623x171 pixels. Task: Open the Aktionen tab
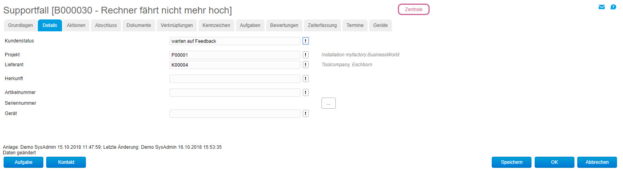pyautogui.click(x=76, y=25)
